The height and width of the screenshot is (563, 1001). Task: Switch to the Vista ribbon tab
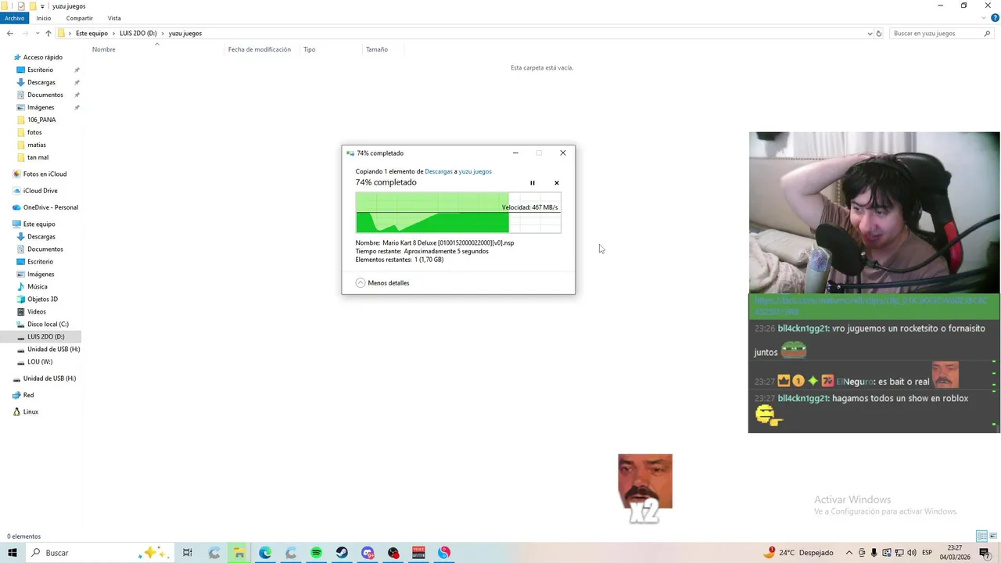pyautogui.click(x=114, y=18)
